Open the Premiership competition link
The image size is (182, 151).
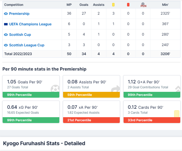(19, 14)
